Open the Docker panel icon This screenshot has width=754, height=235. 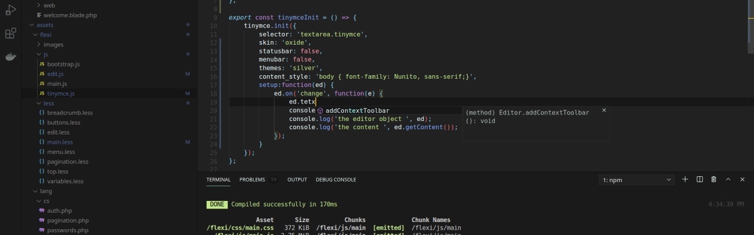coord(11,57)
